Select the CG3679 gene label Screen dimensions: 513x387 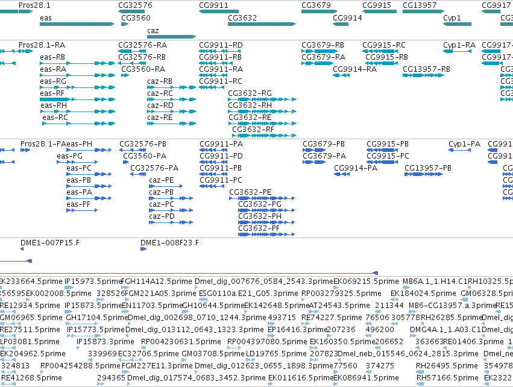point(316,5)
